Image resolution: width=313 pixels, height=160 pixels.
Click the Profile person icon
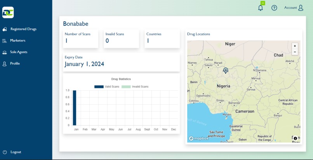[4, 64]
